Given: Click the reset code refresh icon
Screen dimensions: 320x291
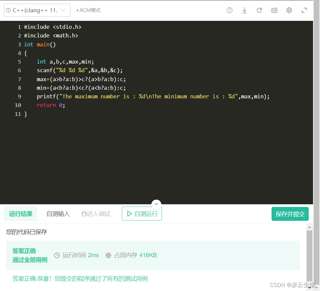Looking at the screenshot, I should tap(259, 10).
